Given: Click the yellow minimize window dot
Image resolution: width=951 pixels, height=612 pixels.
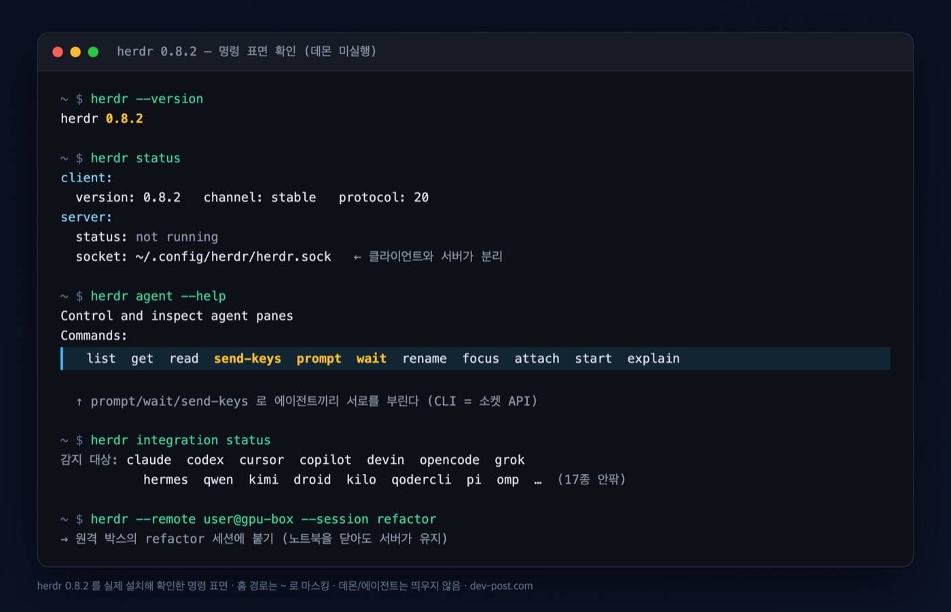Looking at the screenshot, I should point(75,52).
